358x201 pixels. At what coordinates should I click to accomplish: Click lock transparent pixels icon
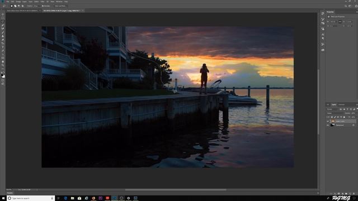332,117
